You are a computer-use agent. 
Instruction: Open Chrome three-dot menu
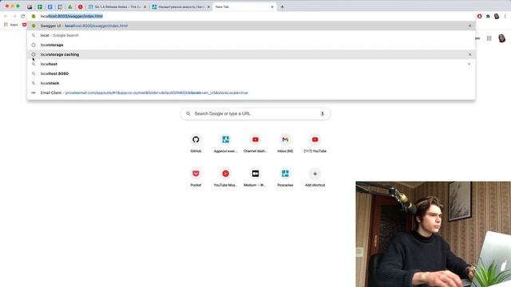tap(505, 16)
